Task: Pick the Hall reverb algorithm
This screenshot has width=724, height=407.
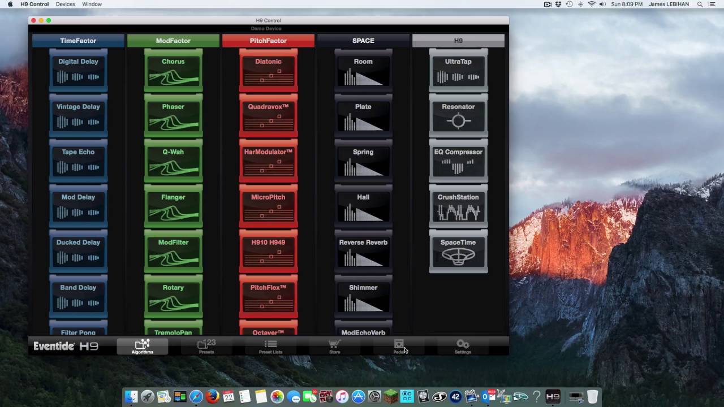Action: pos(363,206)
